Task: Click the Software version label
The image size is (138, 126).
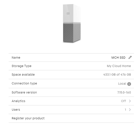Action: point(24,92)
